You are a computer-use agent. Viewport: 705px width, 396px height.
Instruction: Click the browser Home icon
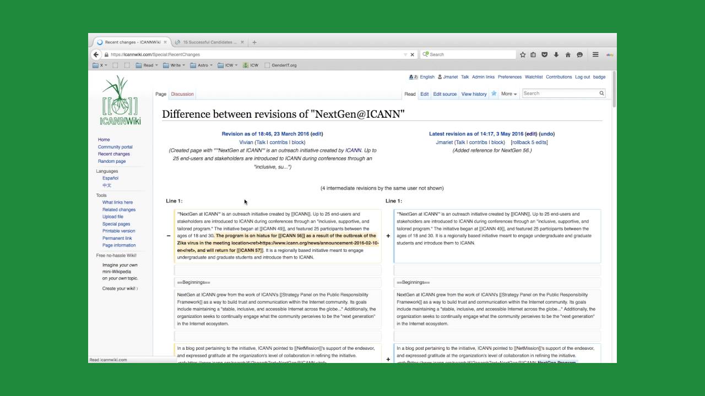[x=568, y=54]
